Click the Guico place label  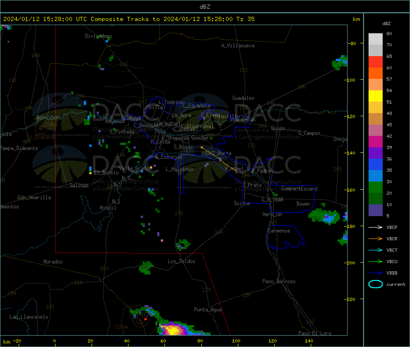[x=278, y=128]
